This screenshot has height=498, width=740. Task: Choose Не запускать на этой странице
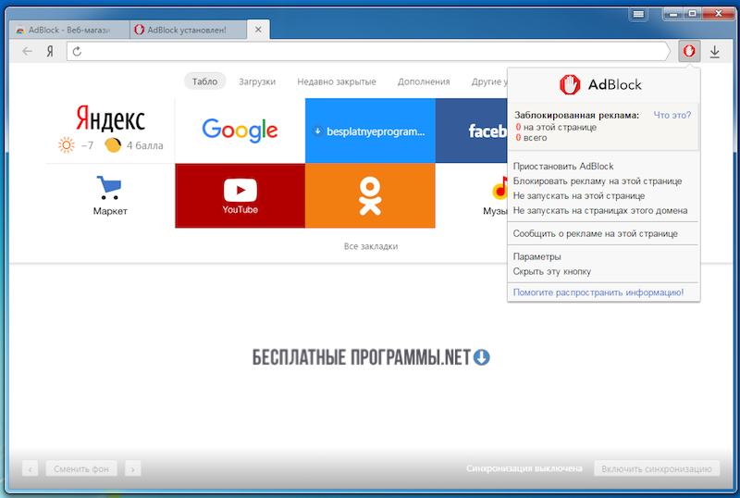579,195
